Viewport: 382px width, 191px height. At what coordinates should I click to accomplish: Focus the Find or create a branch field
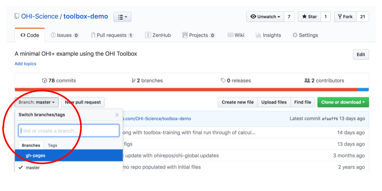[x=69, y=131]
